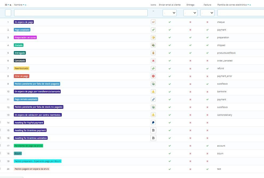The height and width of the screenshot is (178, 264).
Task: Toggle Factura status for 'Bizum' row
Action: pos(207,154)
